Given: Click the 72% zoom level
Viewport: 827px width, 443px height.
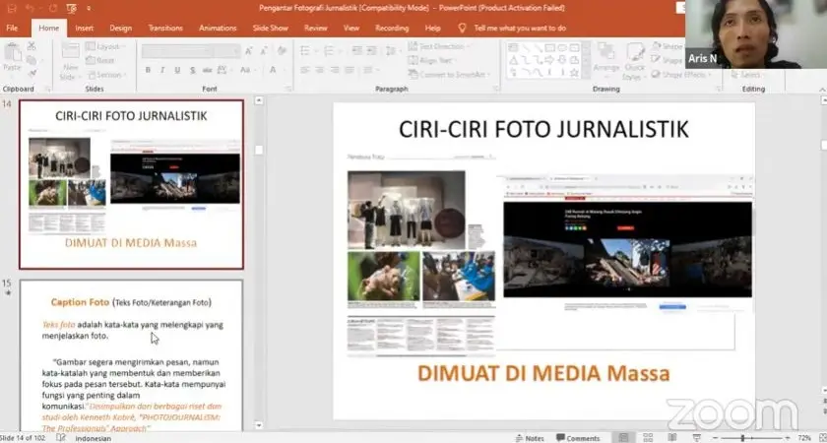Looking at the screenshot, I should [x=803, y=438].
